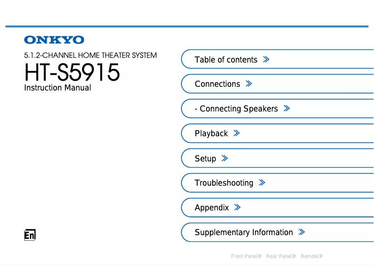Follow the Remote footer link
Image resolution: width=374 pixels, height=265 pixels.
click(x=311, y=256)
